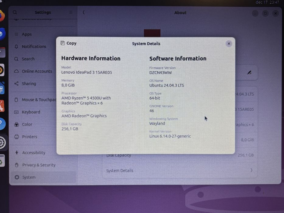Open the search icon in Settings header
Screen dimensions: 284x213
tap(15, 12)
